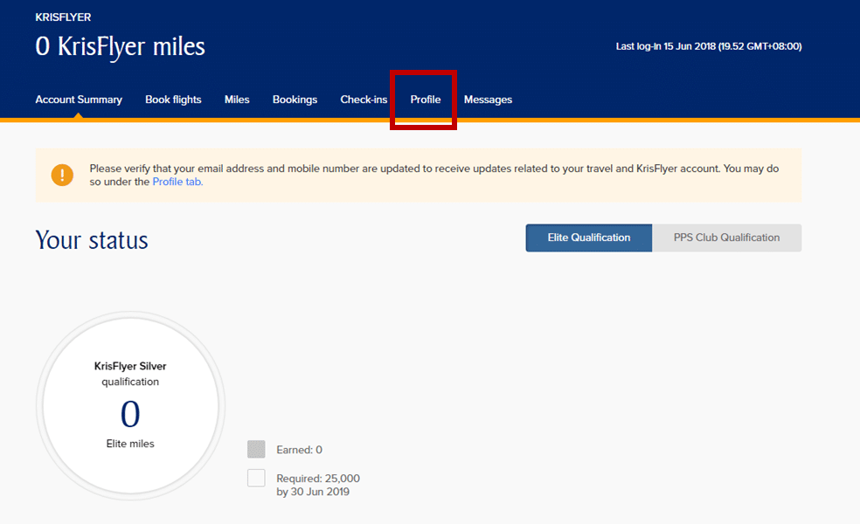Viewport: 860px width, 524px height.
Task: Click the last log-in timestamp text
Action: point(709,46)
